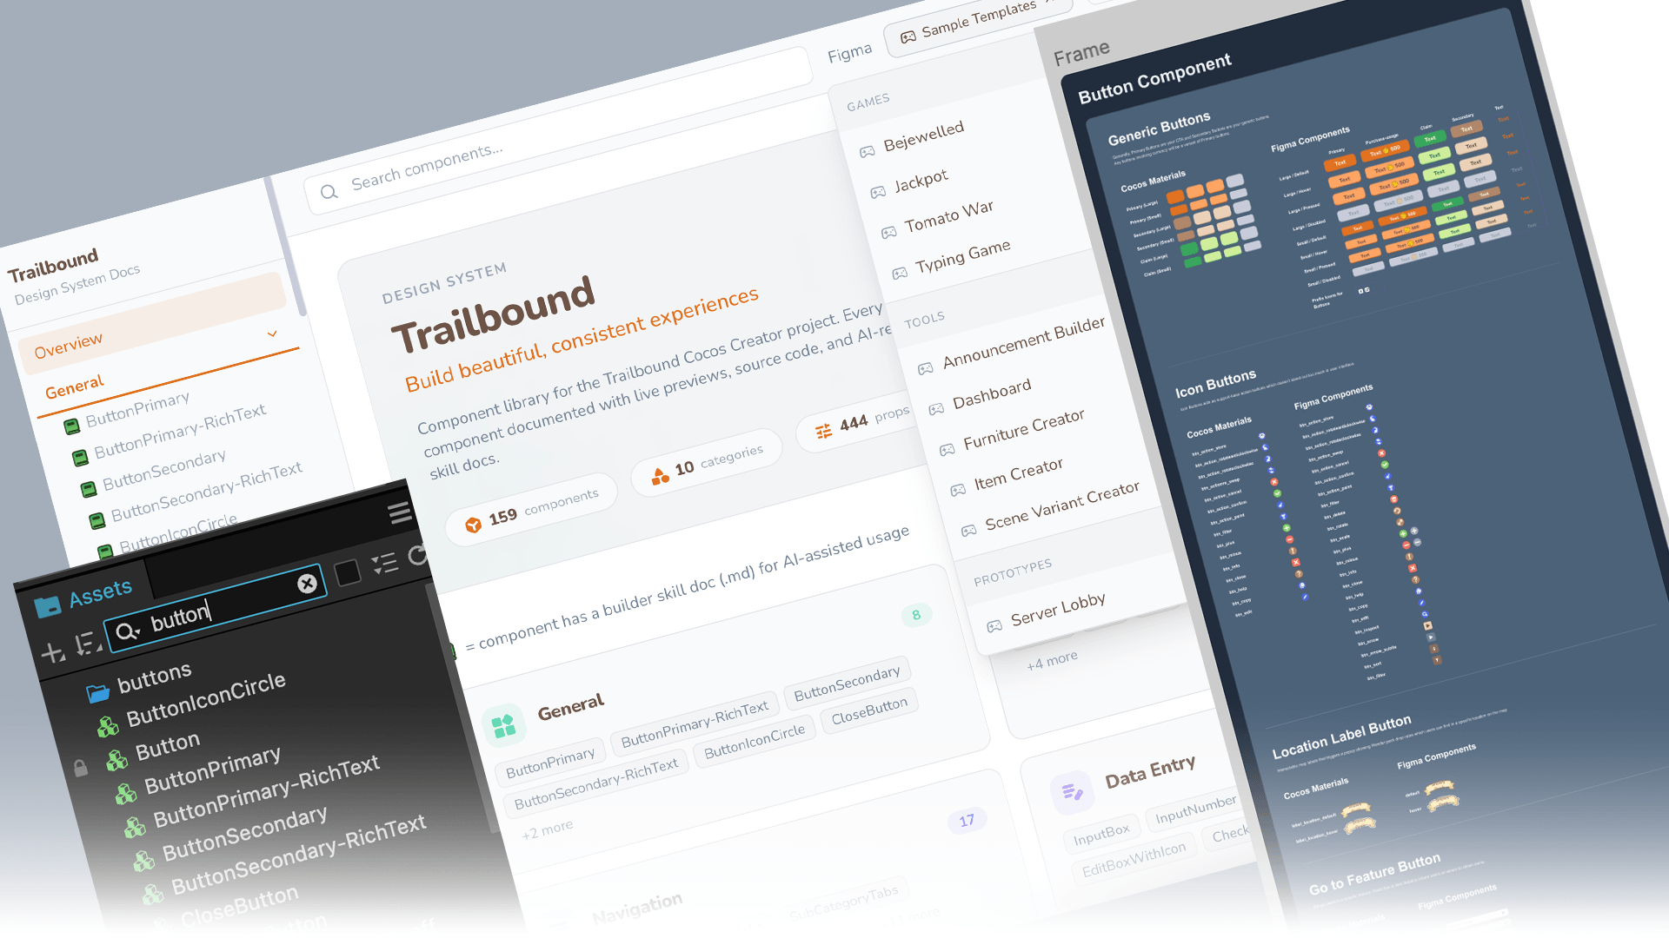Viewport: 1669px width, 938px height.
Task: Select the General category in sidebar
Action: click(x=75, y=386)
